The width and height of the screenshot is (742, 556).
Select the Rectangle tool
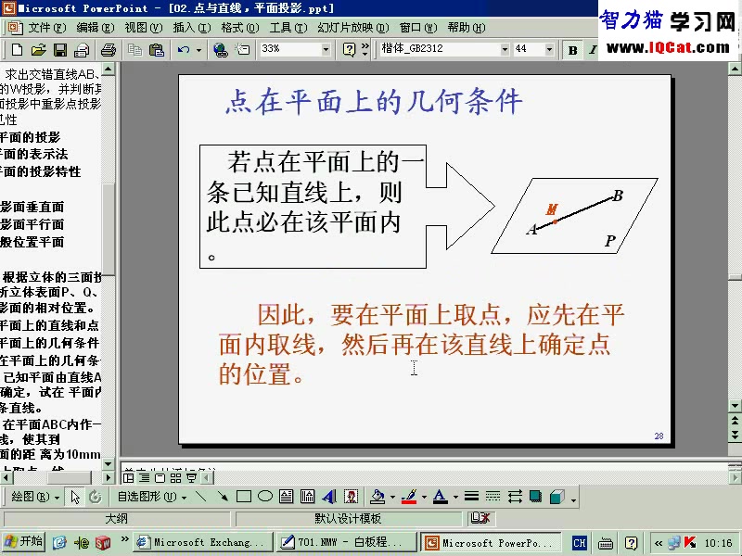247,496
